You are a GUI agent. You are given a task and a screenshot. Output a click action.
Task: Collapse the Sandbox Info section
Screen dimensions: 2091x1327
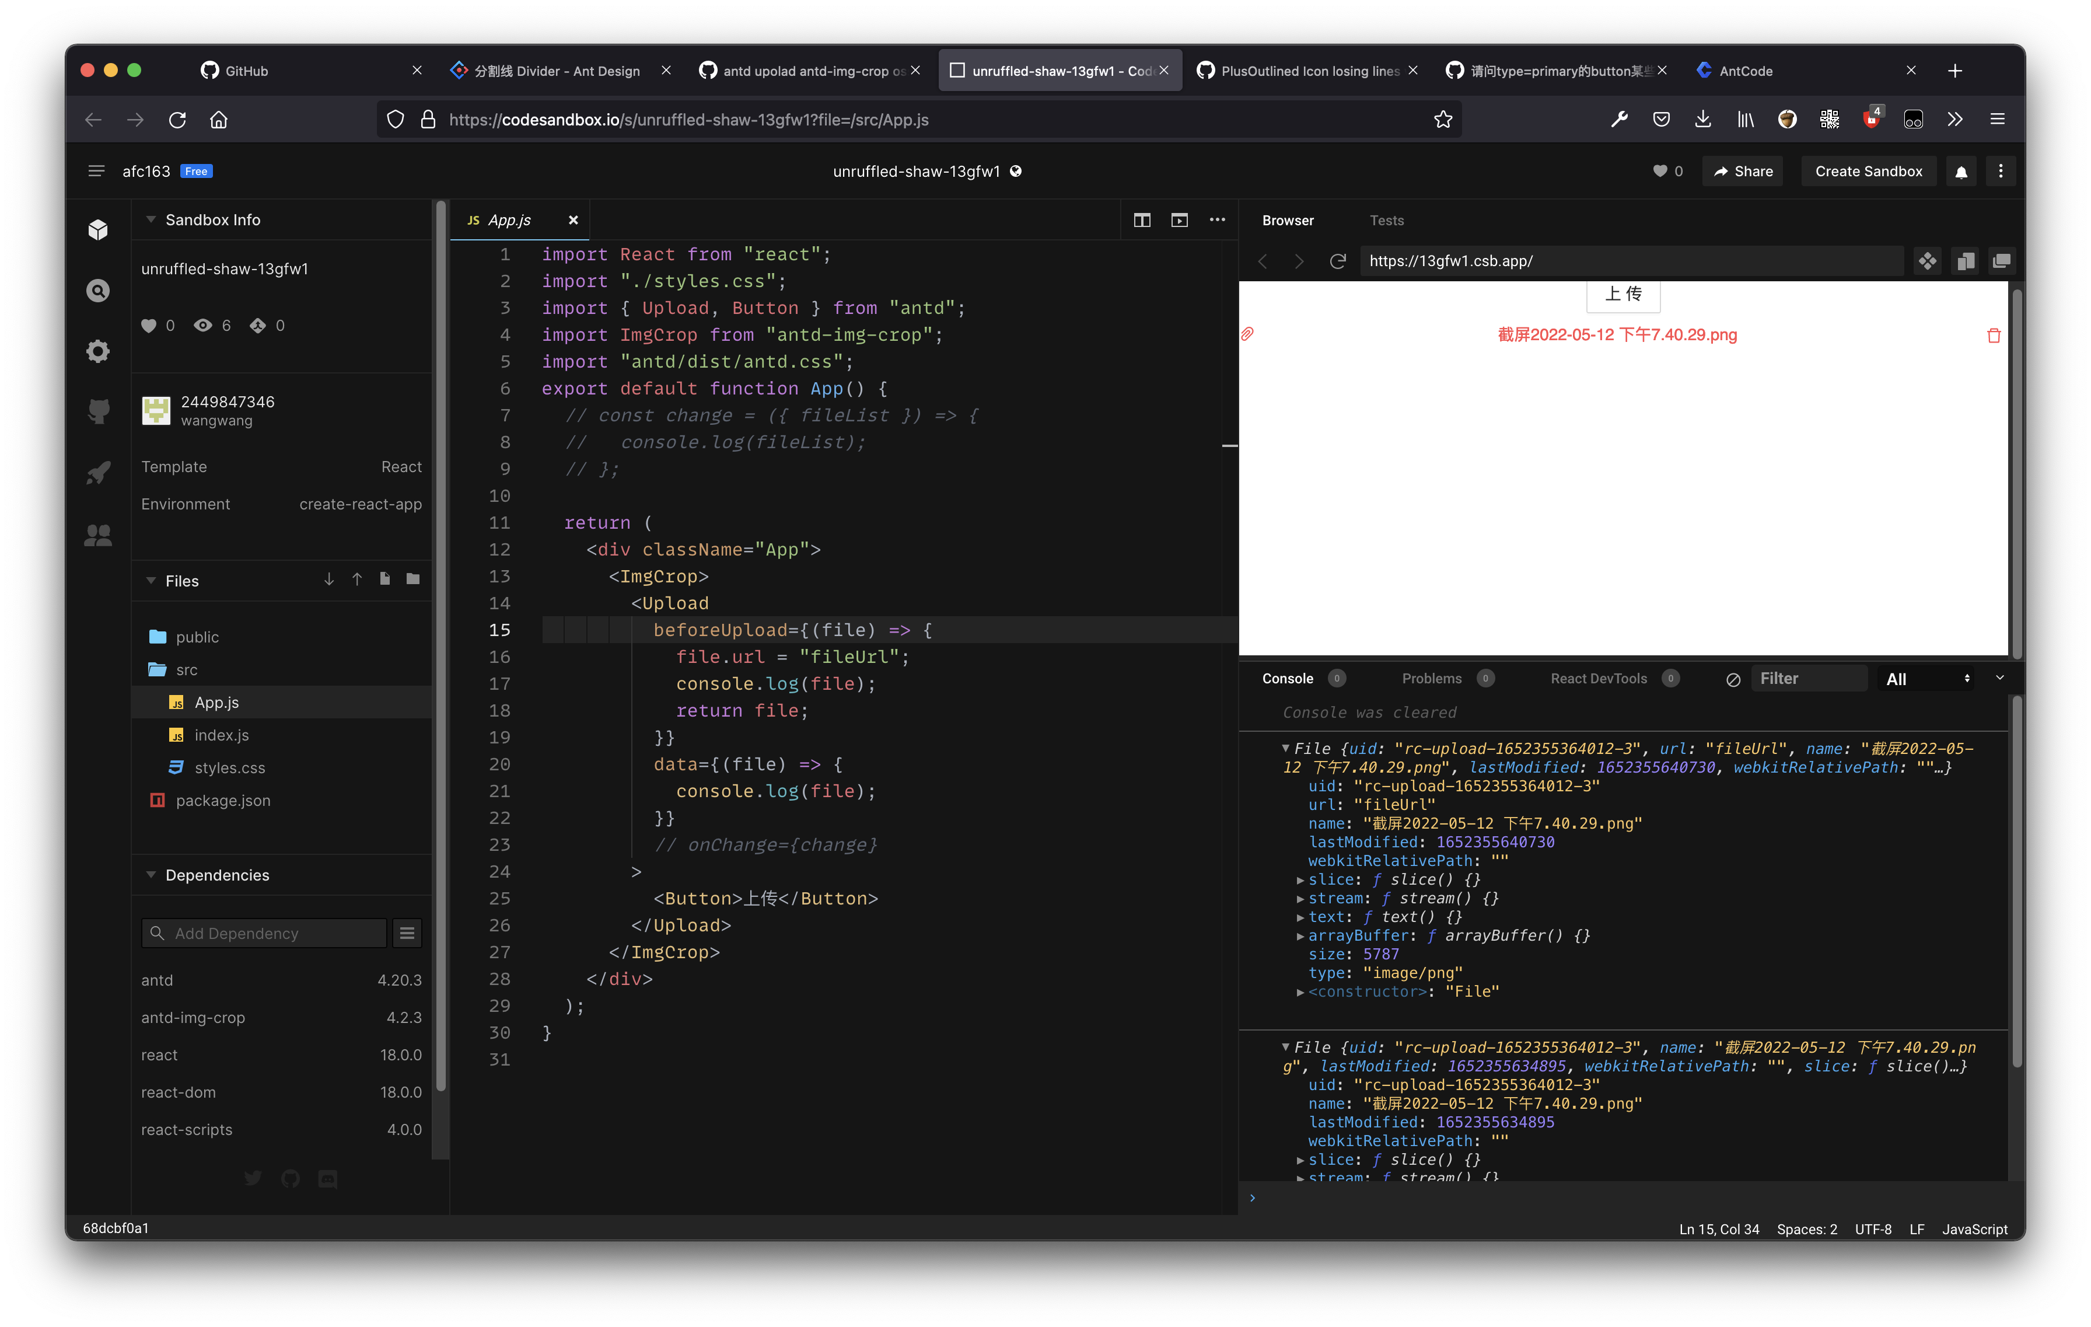(151, 220)
